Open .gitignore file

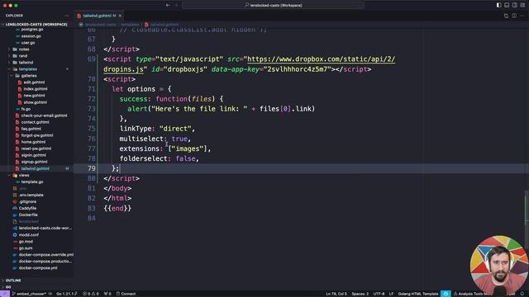click(27, 201)
